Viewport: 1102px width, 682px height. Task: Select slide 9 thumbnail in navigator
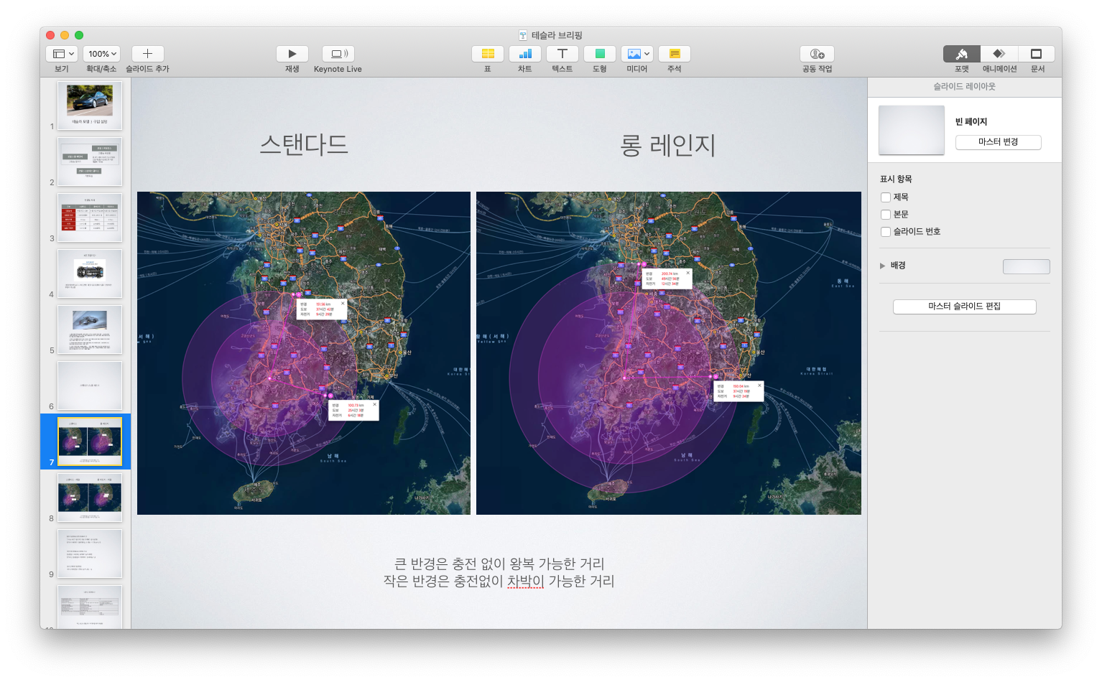tap(90, 553)
